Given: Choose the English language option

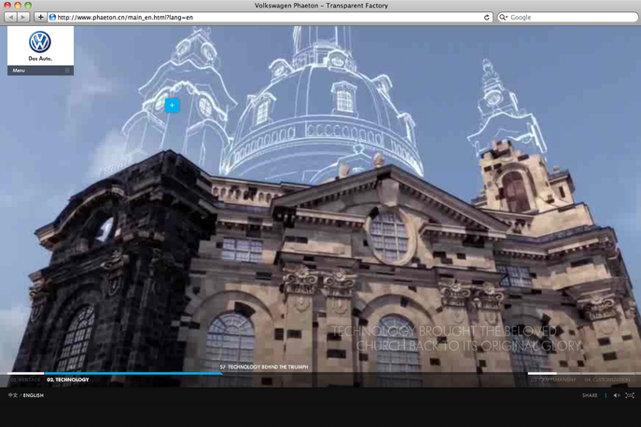Looking at the screenshot, I should tap(34, 395).
